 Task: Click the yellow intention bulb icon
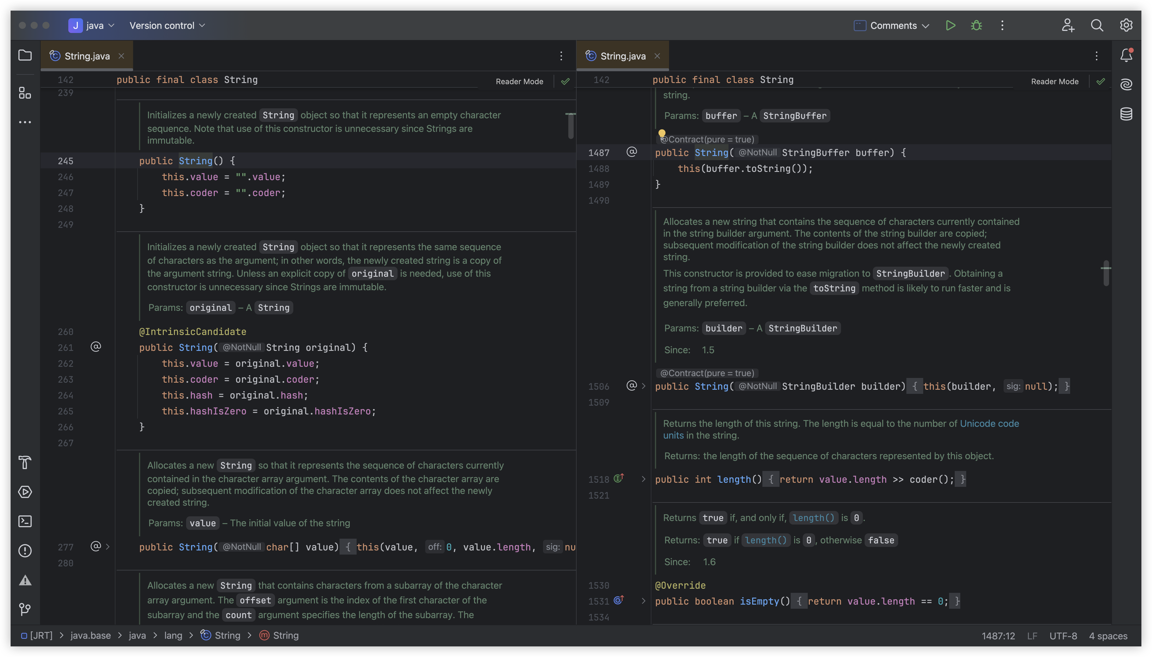coord(662,134)
